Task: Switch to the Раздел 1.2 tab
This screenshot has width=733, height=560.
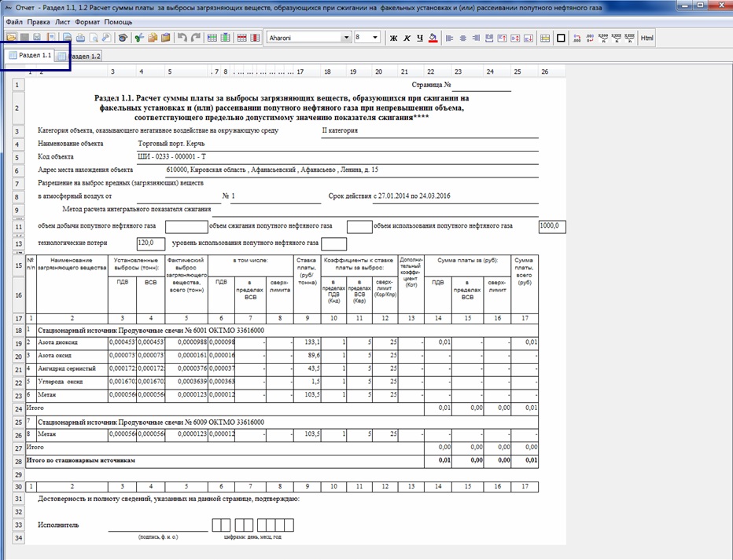Action: 83,57
